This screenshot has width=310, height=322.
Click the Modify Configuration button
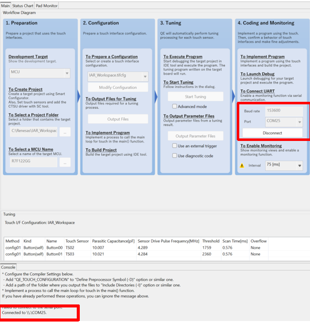(118, 87)
